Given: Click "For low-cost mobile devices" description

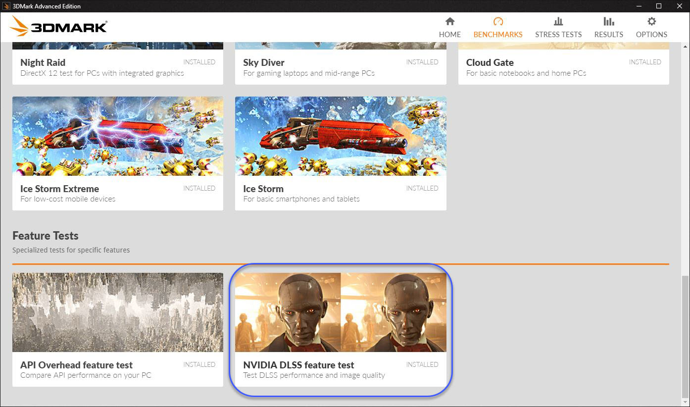Looking at the screenshot, I should click(68, 199).
